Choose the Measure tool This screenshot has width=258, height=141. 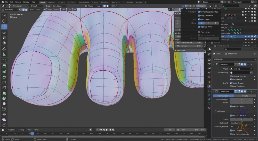point(4,54)
